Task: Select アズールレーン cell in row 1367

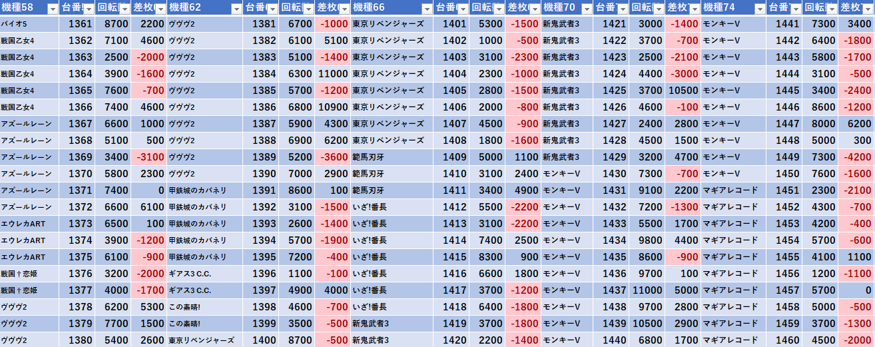Action: tap(29, 124)
